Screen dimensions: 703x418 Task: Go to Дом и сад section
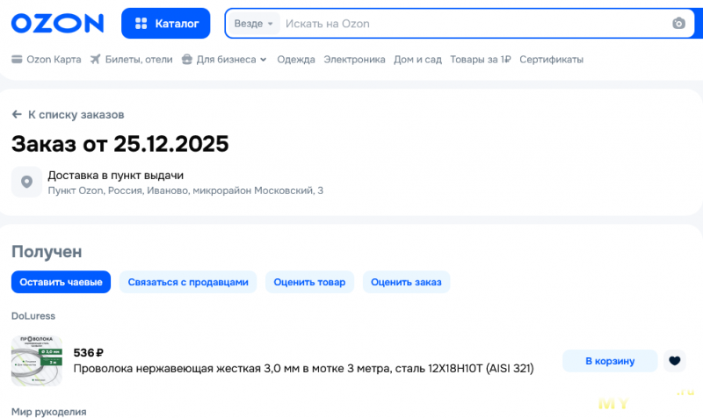417,60
